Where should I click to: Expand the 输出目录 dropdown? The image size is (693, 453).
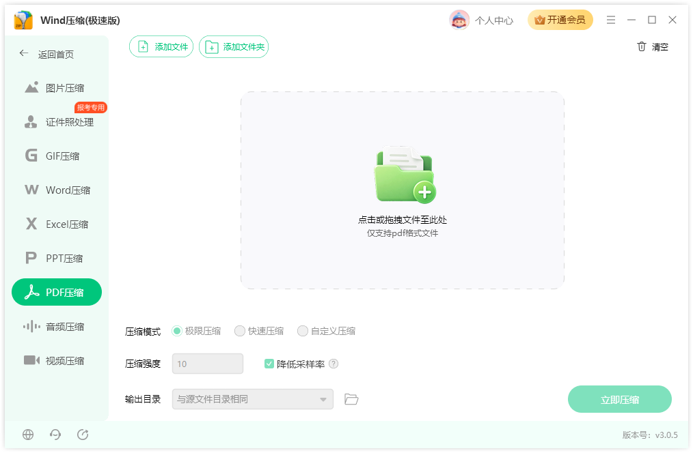(252, 399)
